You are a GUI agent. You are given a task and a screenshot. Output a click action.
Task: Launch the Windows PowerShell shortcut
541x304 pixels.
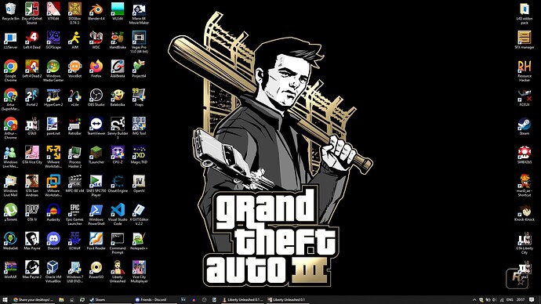pyautogui.click(x=96, y=214)
